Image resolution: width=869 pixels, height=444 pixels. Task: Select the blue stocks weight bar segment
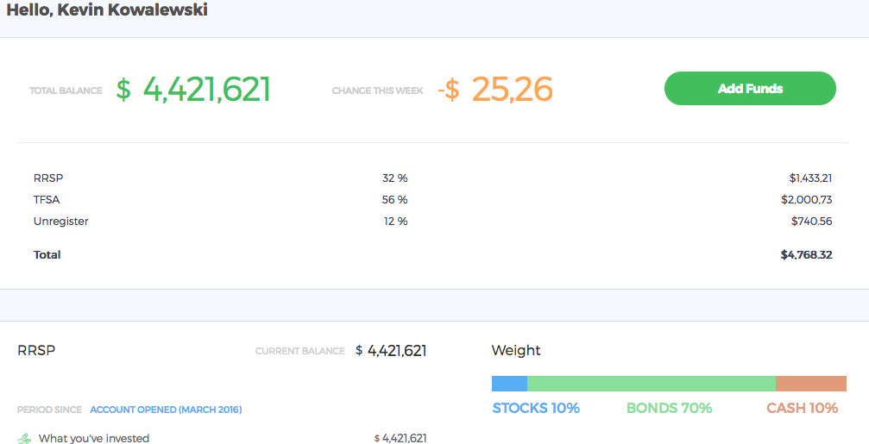point(509,384)
